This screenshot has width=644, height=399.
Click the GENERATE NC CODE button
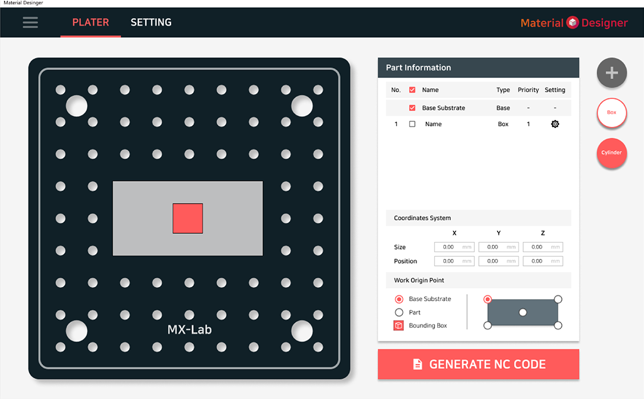tap(478, 364)
